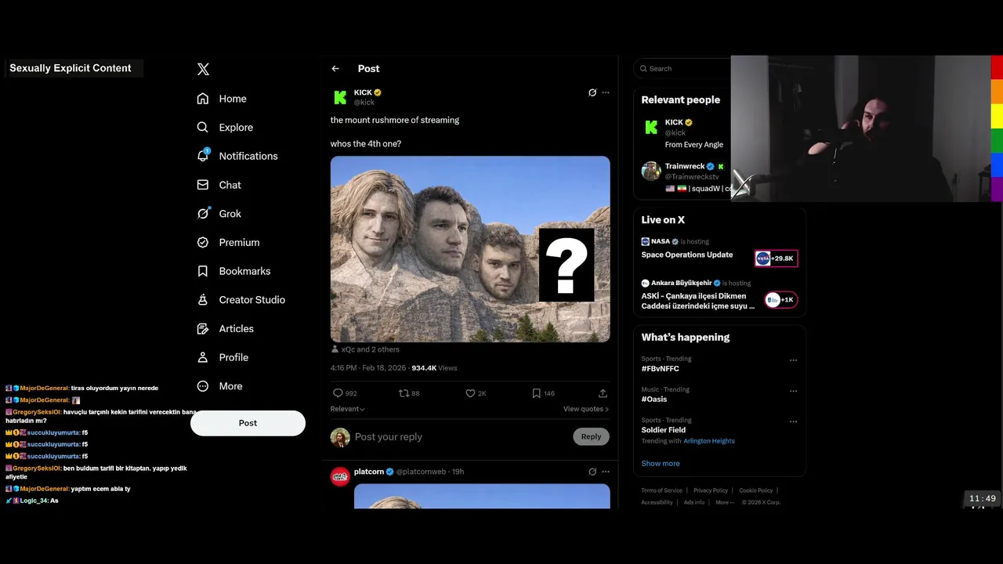The image size is (1003, 564).
Task: Click NASA +29.8K listeners badge
Action: pos(776,258)
